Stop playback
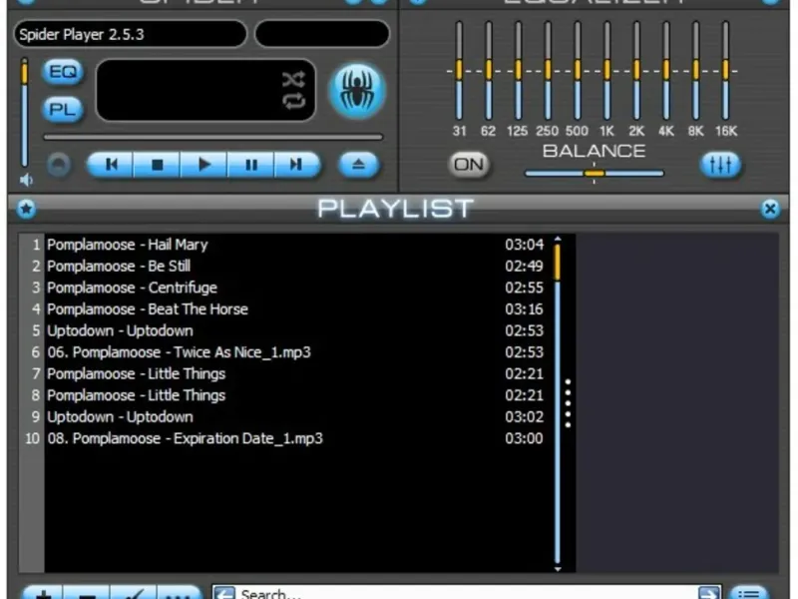This screenshot has width=798, height=599. (x=157, y=165)
